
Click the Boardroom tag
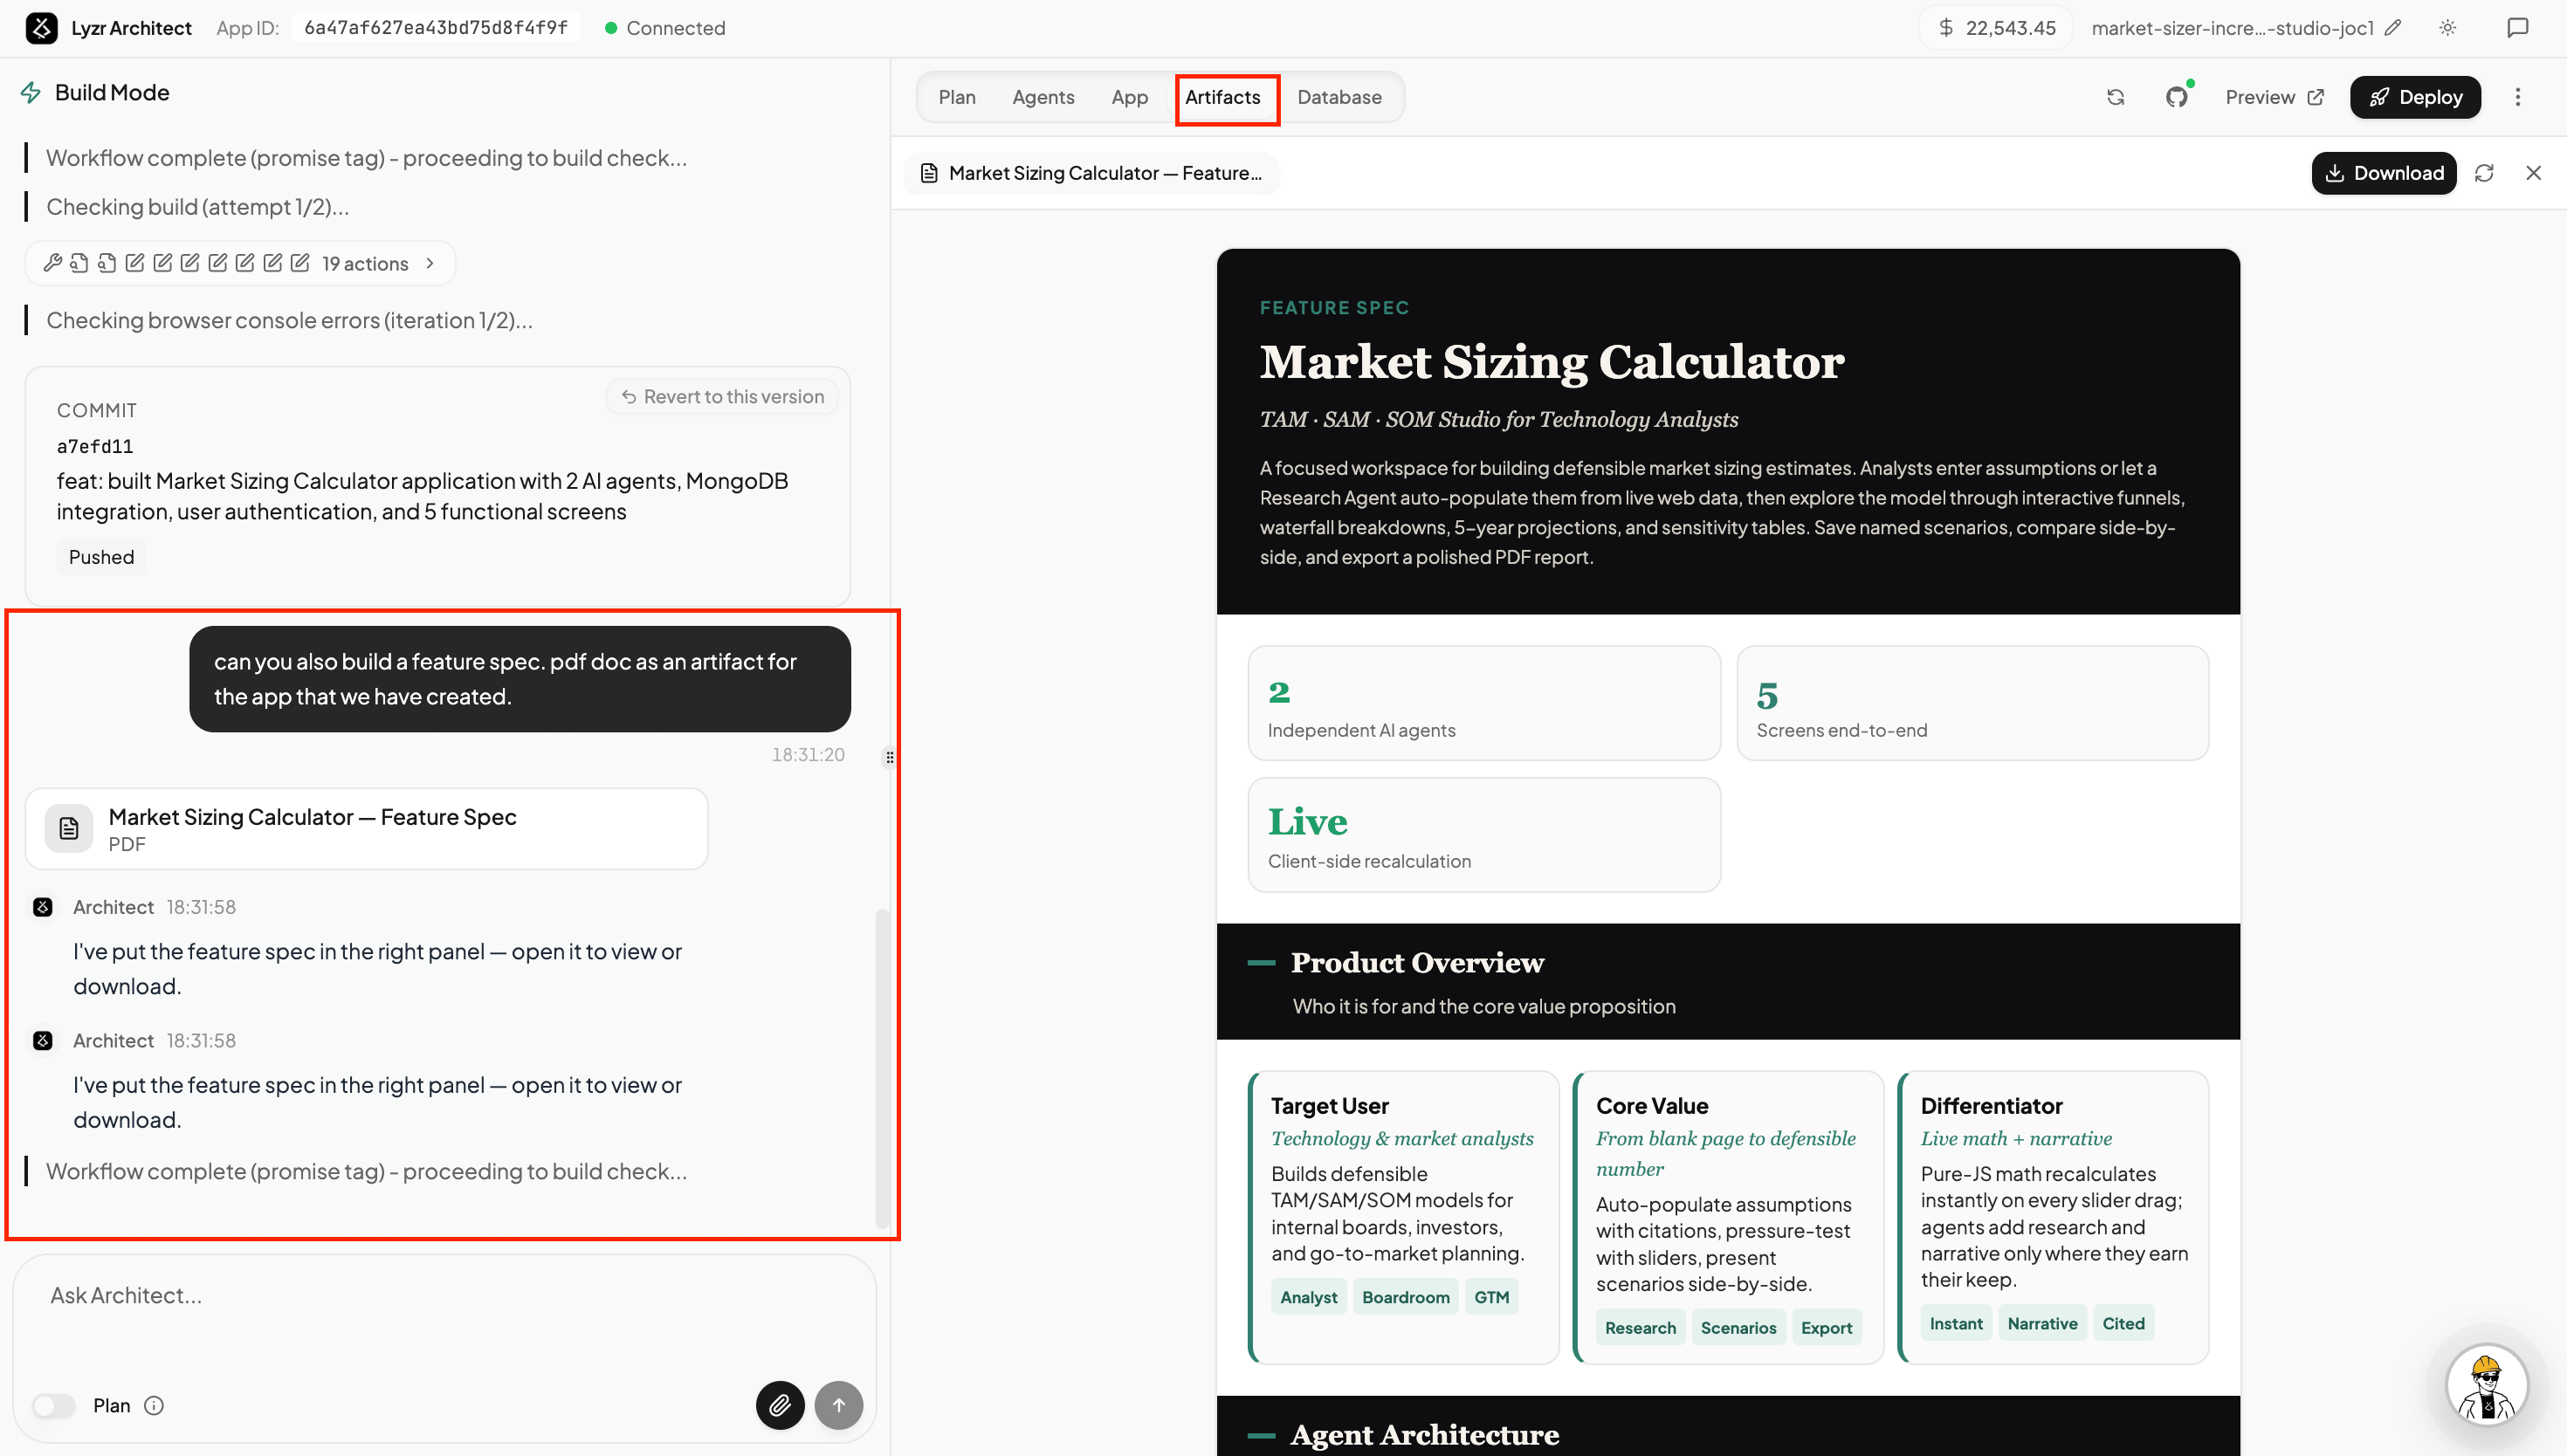pos(1405,1297)
